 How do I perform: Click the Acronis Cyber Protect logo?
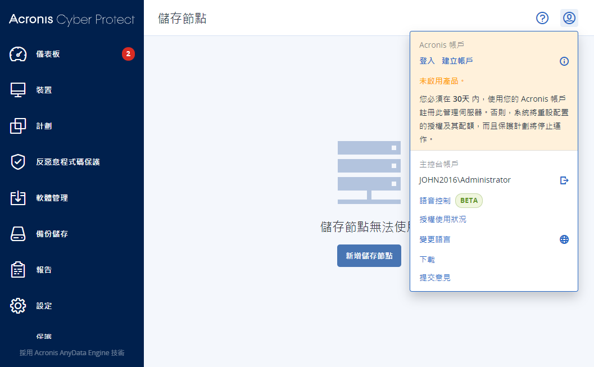click(x=71, y=19)
